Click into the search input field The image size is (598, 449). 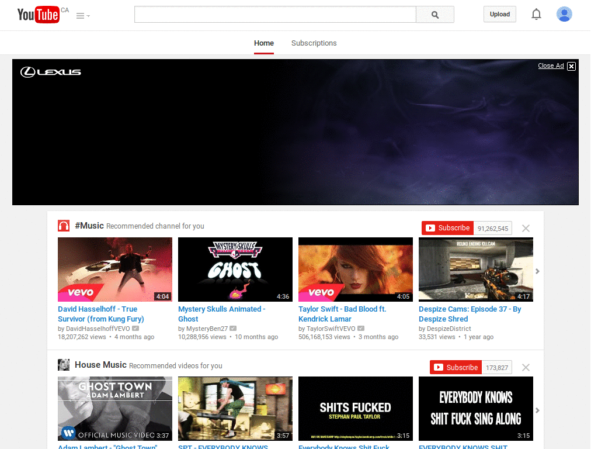(275, 15)
